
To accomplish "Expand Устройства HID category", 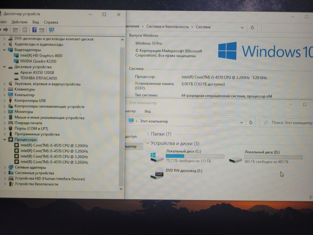I will tap(5, 178).
